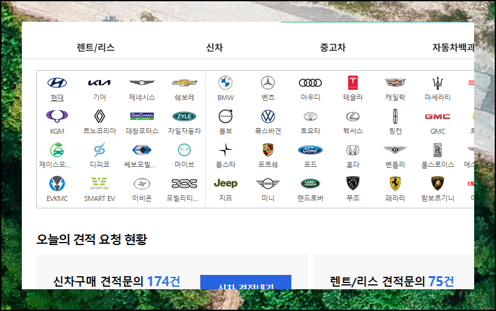Select the Volvo (볼보) logo
Image resolution: width=496 pixels, height=311 pixels.
click(226, 116)
